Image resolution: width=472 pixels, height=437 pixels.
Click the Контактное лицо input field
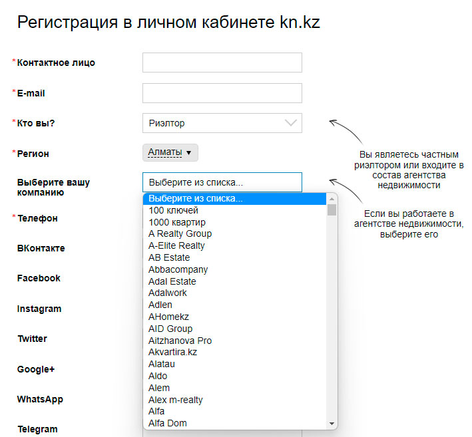(222, 63)
